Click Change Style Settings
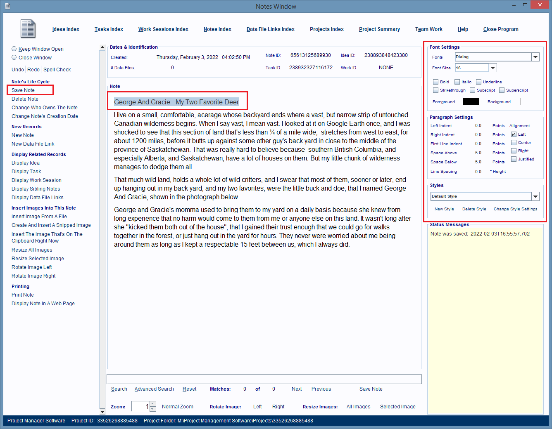This screenshot has width=552, height=429. point(515,209)
